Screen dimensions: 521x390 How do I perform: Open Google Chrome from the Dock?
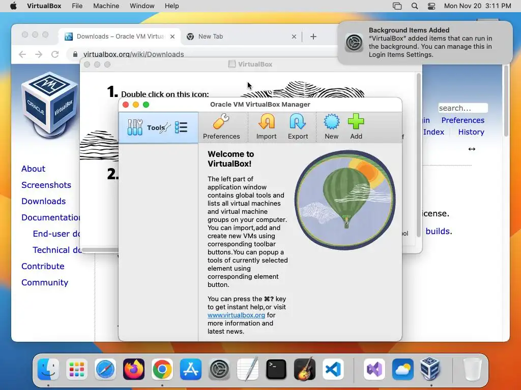(x=162, y=369)
